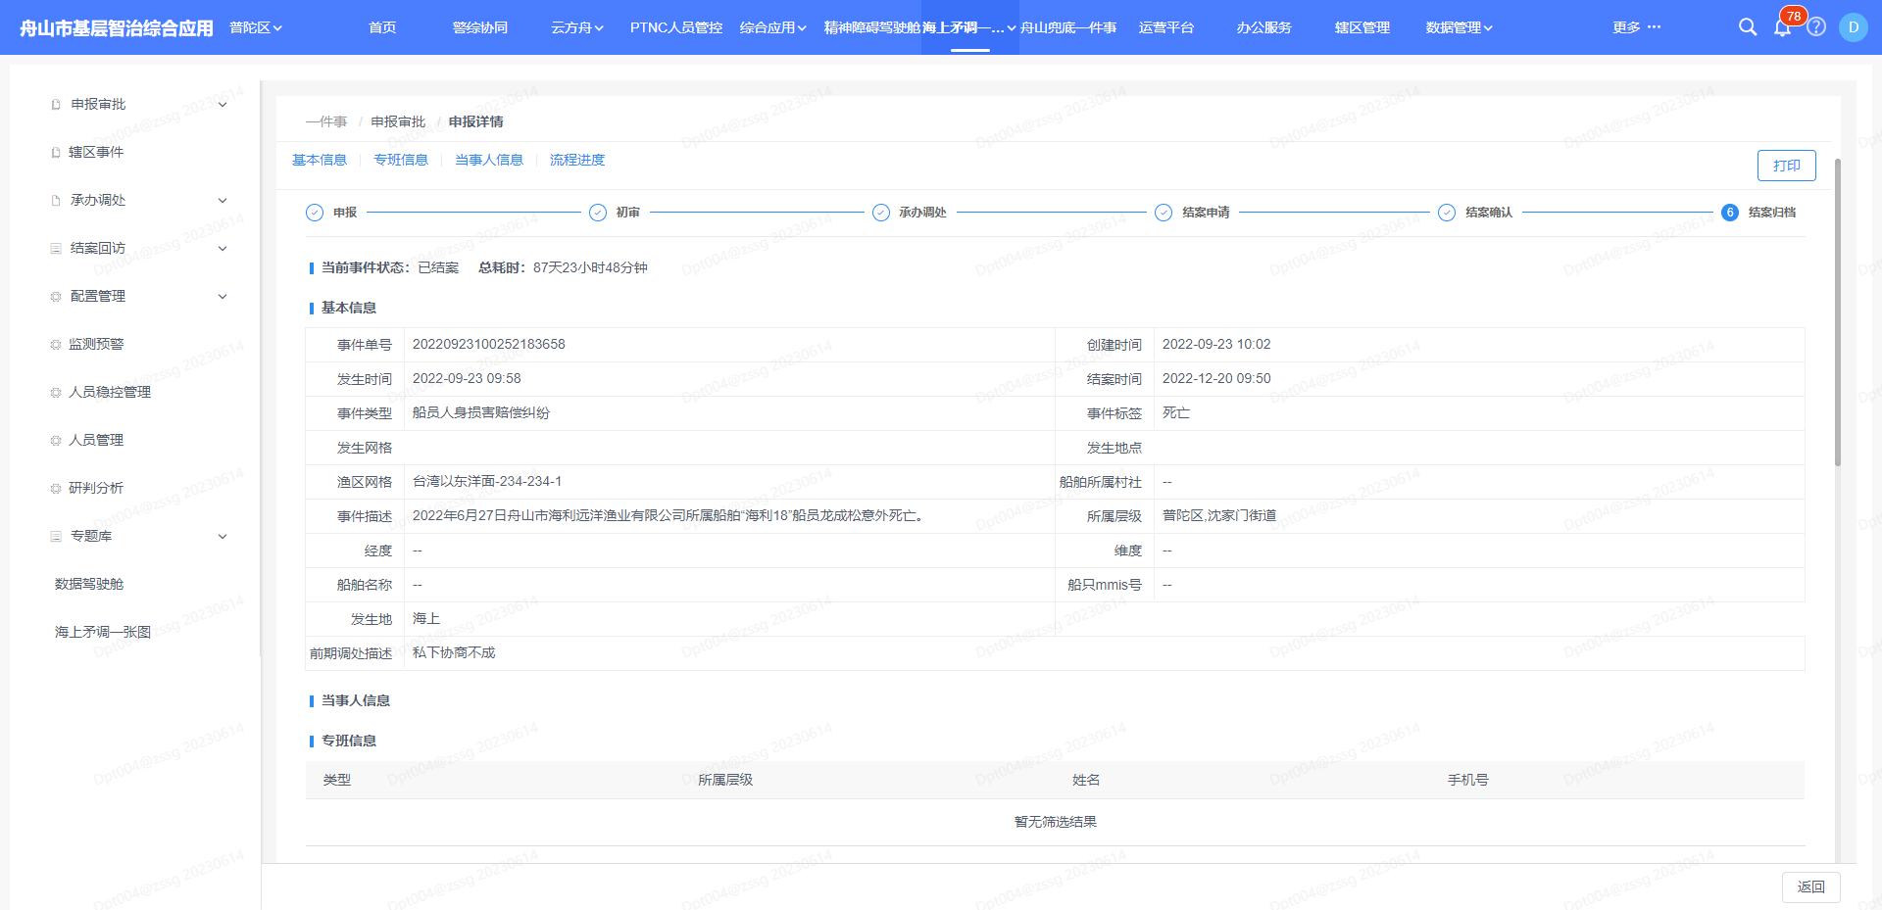Viewport: 1882px width, 910px height.
Task: Open the user avatar D menu
Action: (1853, 27)
